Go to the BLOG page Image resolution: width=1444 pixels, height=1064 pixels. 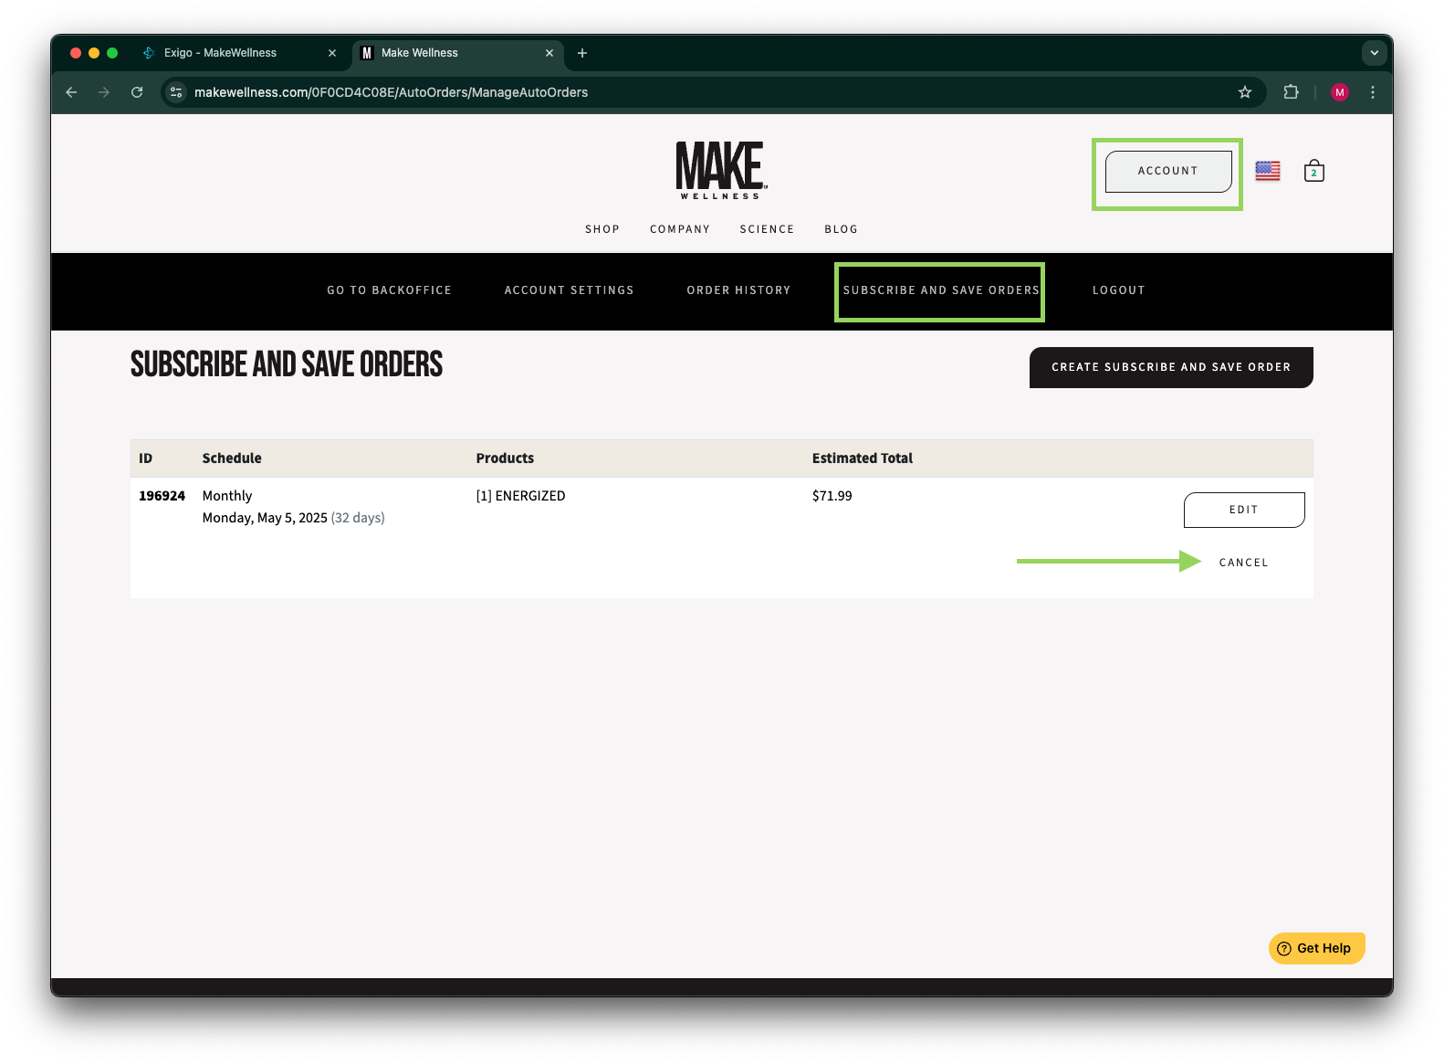point(841,229)
